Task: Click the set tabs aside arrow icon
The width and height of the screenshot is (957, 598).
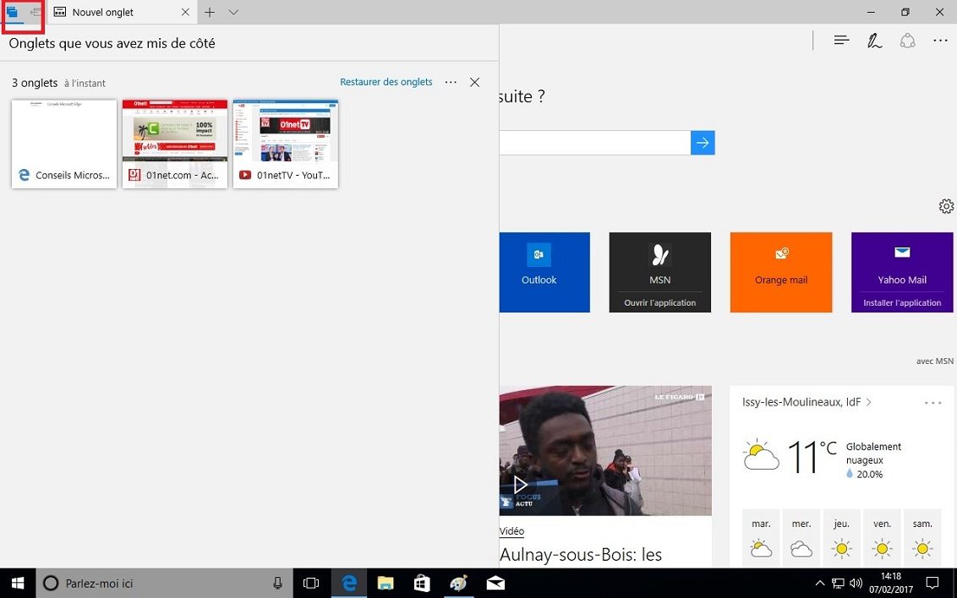Action: click(35, 13)
